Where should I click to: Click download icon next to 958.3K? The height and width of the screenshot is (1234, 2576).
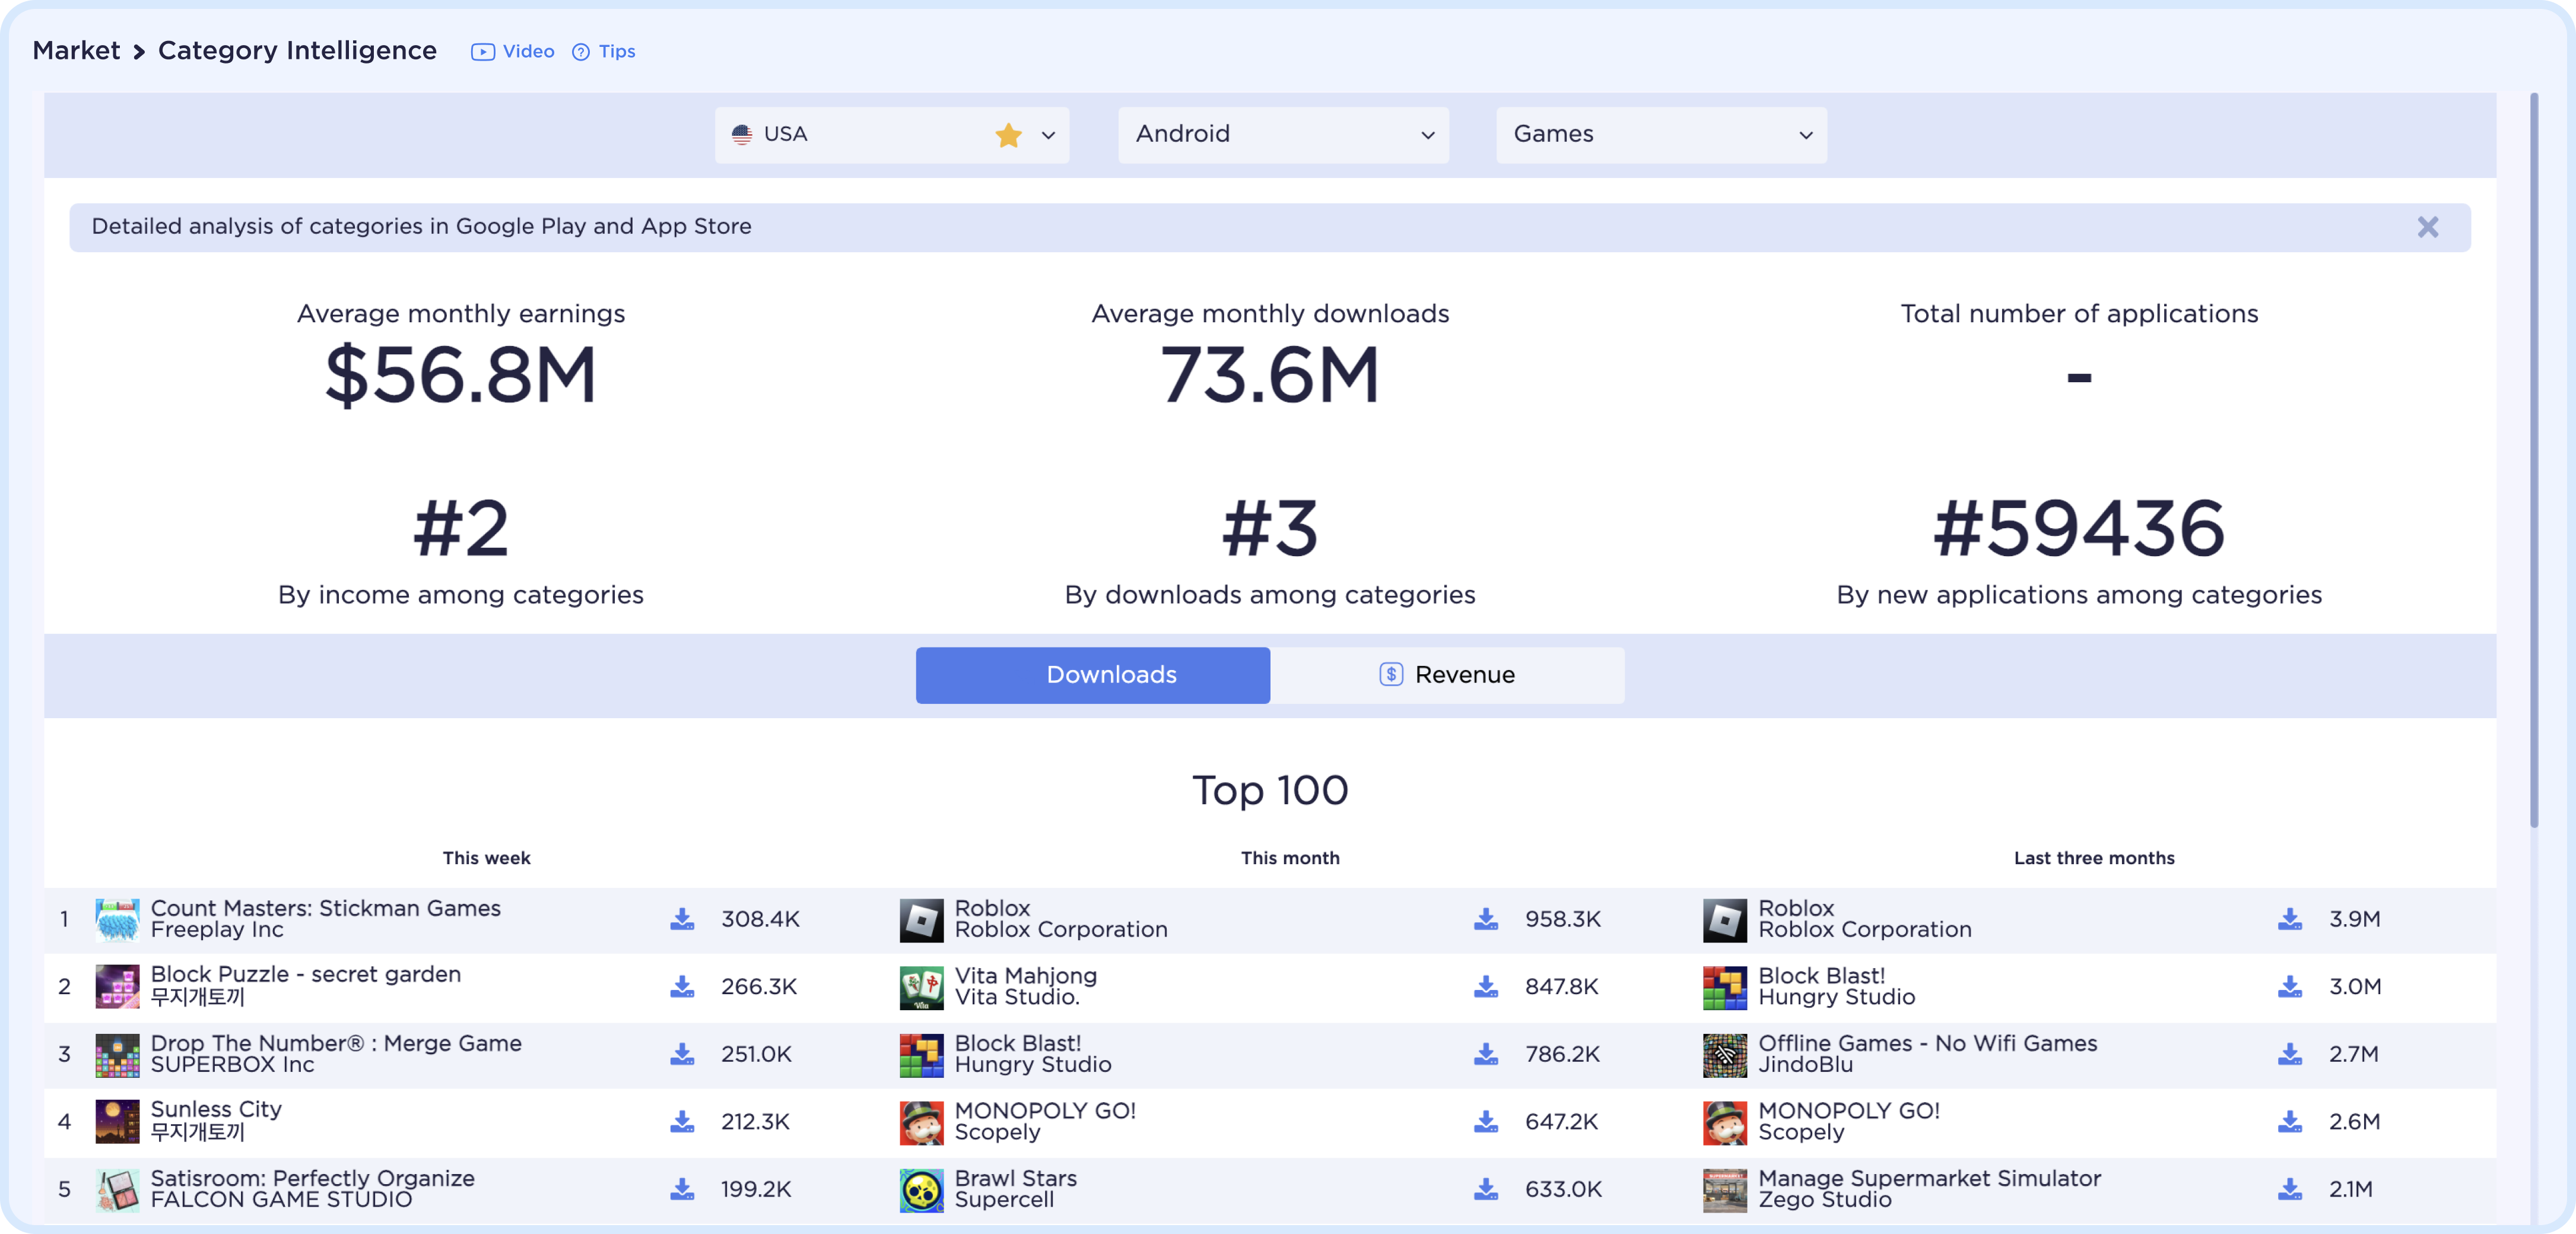pyautogui.click(x=1486, y=918)
